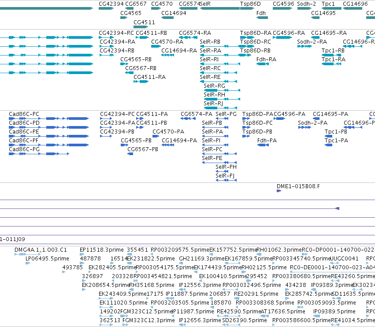Image resolution: width=375 pixels, height=327 pixels.
Task: Click EST RE20291.5prime
Action: 256,294
